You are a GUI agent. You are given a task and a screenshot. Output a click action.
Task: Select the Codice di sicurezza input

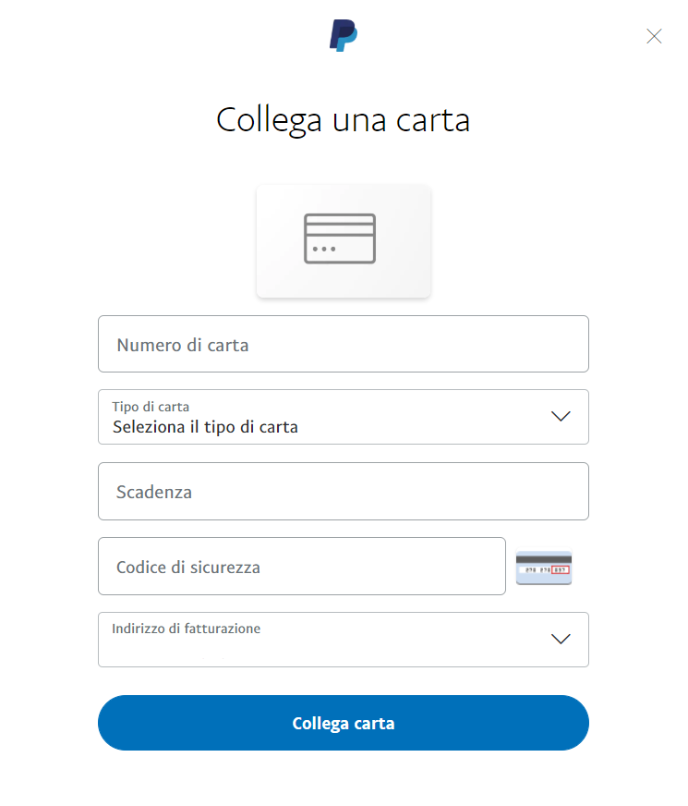coord(301,567)
